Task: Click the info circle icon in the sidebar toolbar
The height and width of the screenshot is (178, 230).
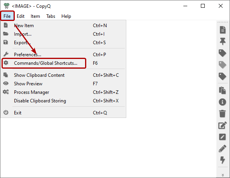Action: point(223,102)
